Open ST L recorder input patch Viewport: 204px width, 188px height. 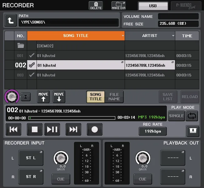[x=31, y=158]
